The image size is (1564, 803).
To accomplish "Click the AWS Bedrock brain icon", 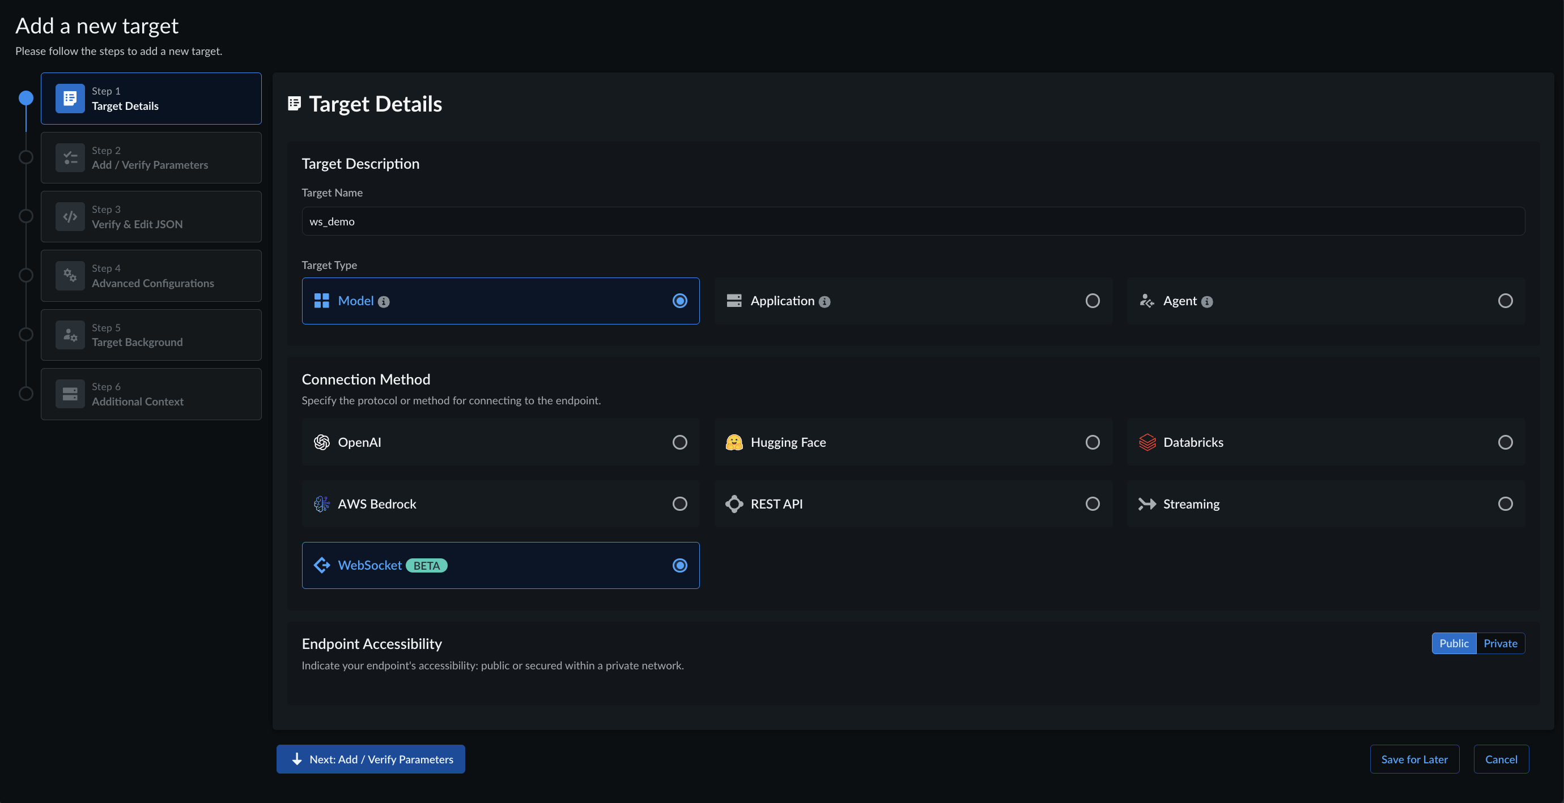I will [x=321, y=504].
